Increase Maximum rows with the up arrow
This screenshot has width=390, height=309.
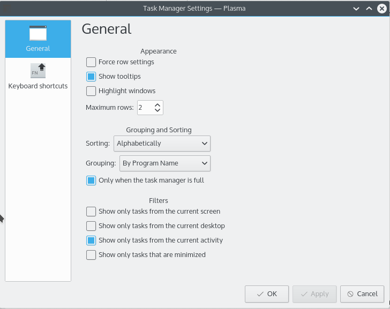tap(157, 105)
